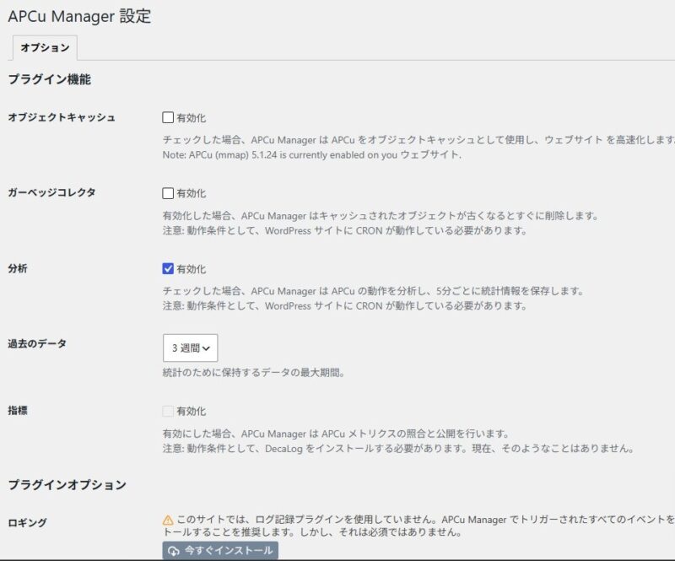Click the note about APCu (mmap) 5.1.24
The width and height of the screenshot is (675, 561).
(x=311, y=155)
